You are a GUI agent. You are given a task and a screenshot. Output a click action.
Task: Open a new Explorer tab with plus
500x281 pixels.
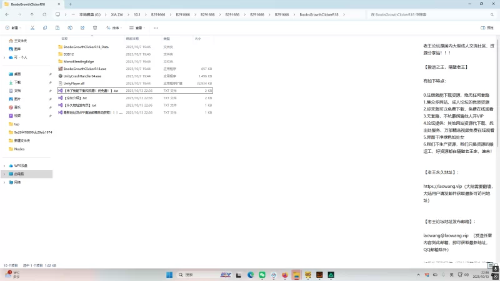(70, 4)
